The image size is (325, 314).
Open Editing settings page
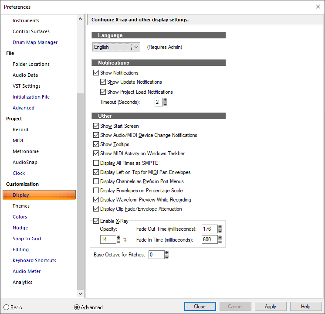(20, 249)
